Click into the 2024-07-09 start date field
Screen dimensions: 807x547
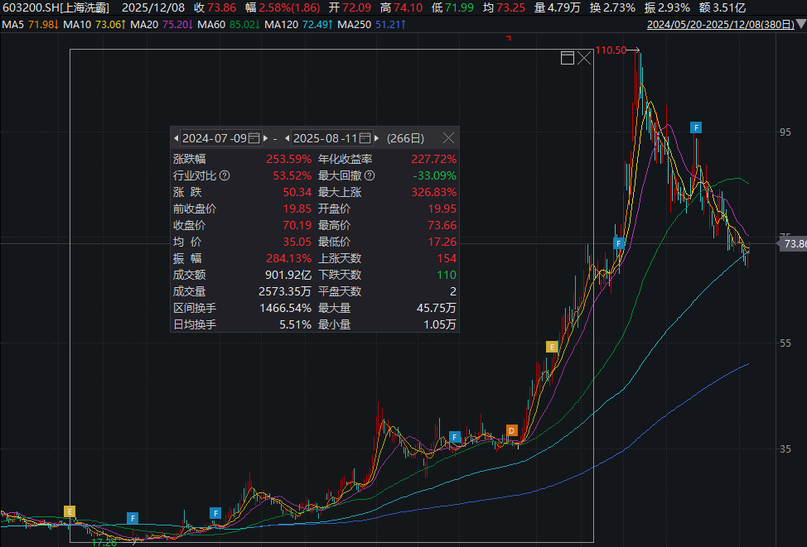215,138
